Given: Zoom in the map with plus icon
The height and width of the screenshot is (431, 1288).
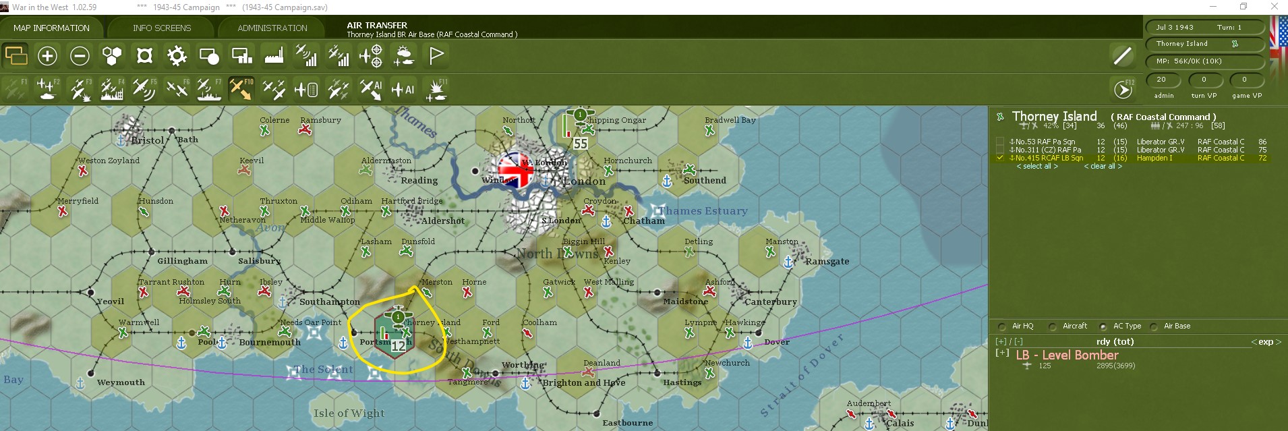Looking at the screenshot, I should tap(47, 55).
